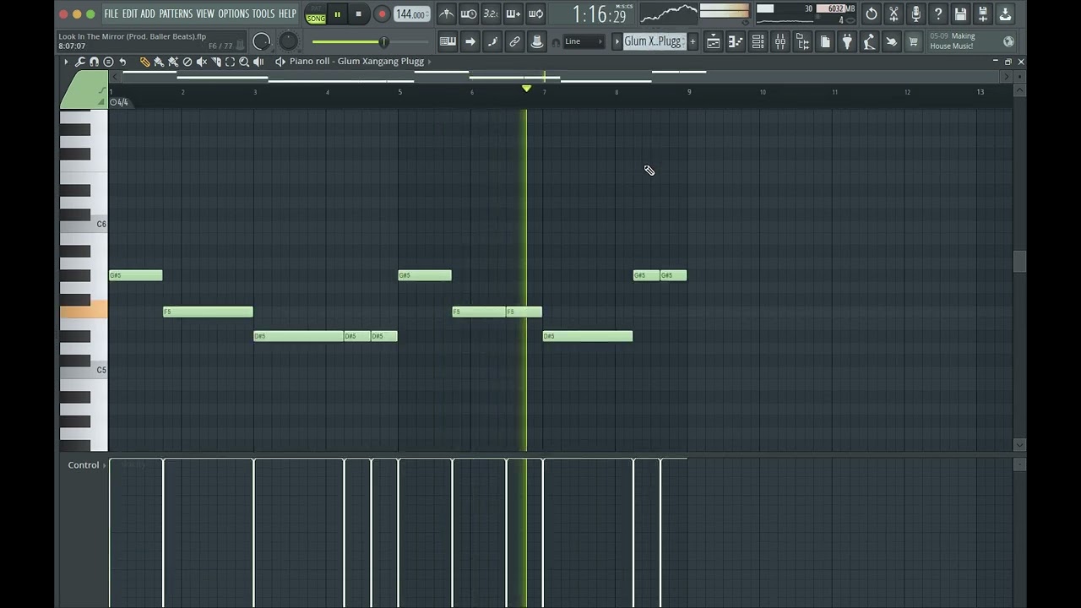Viewport: 1081px width, 608px height.
Task: Open the EDIT menu
Action: 129,14
